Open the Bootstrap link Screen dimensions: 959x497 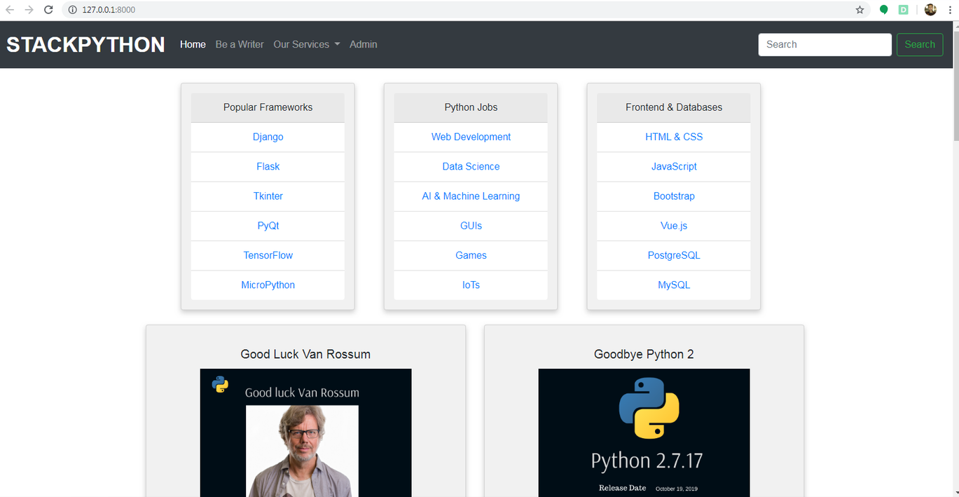(674, 196)
